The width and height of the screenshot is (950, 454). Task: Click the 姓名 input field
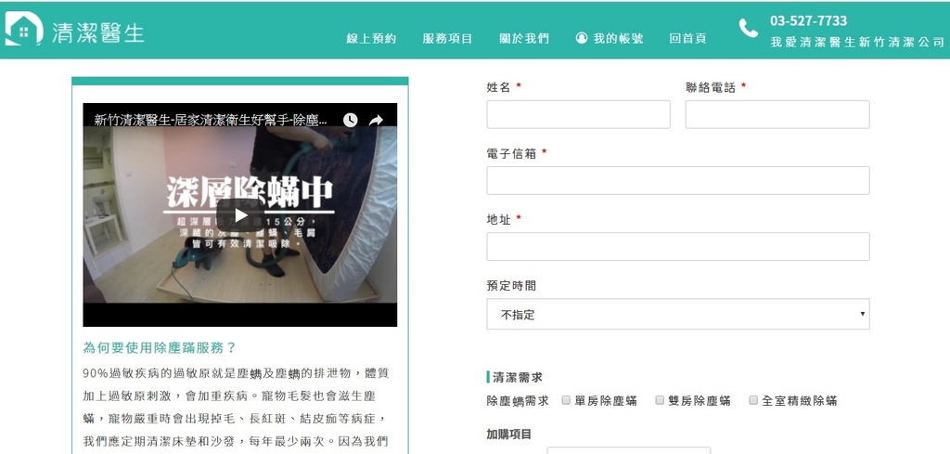(x=578, y=114)
